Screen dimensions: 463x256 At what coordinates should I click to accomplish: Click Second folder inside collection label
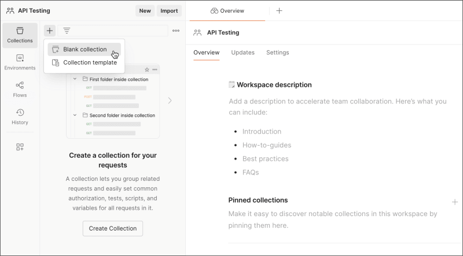coord(122,116)
